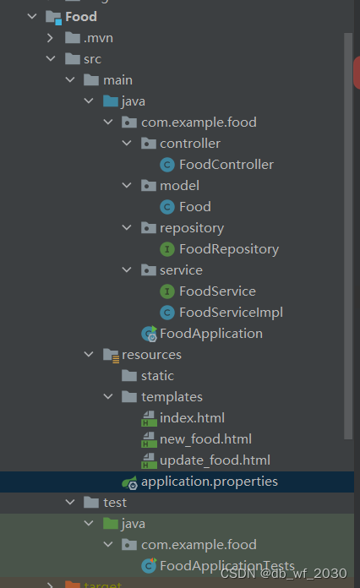
Task: Expand the .mvn folder
Action: [50, 37]
